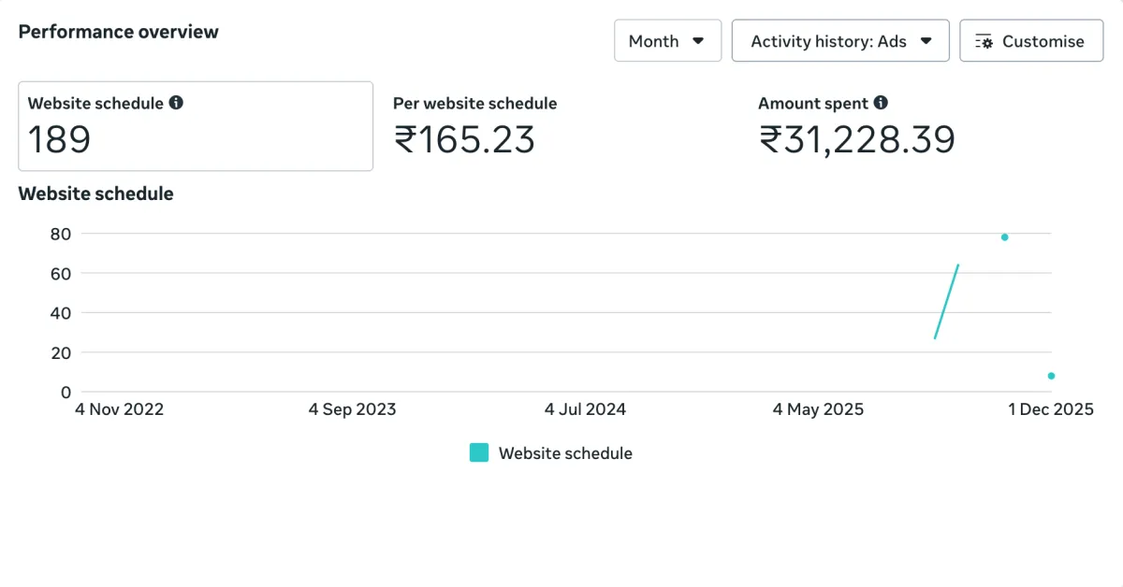
Task: Expand the Activity history: Ads dropdown
Action: click(x=840, y=41)
